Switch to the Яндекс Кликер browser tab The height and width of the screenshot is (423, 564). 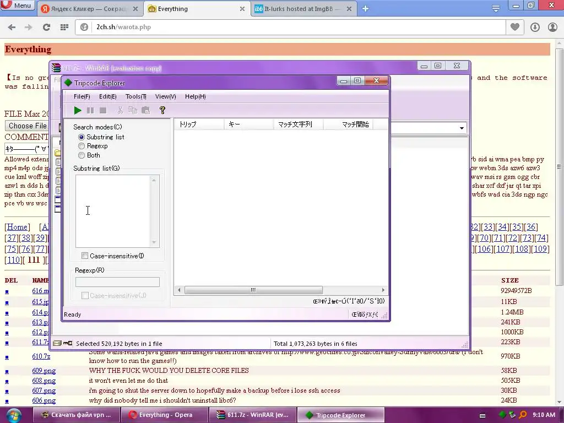pyautogui.click(x=89, y=9)
